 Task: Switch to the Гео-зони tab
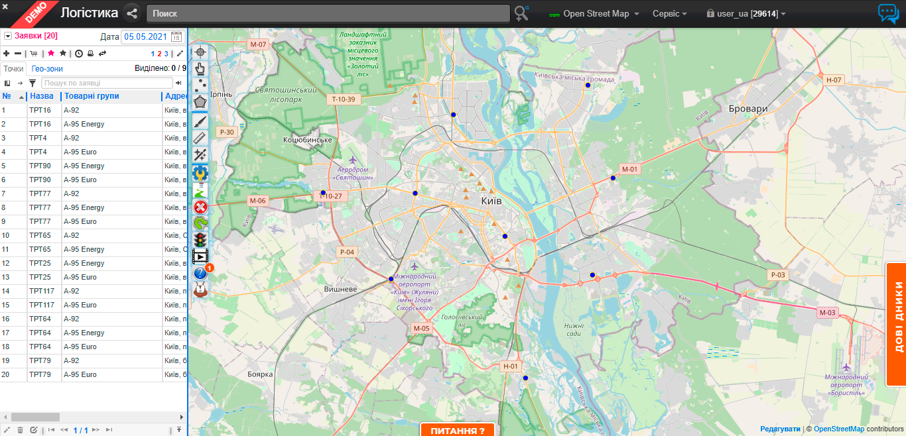click(x=46, y=69)
